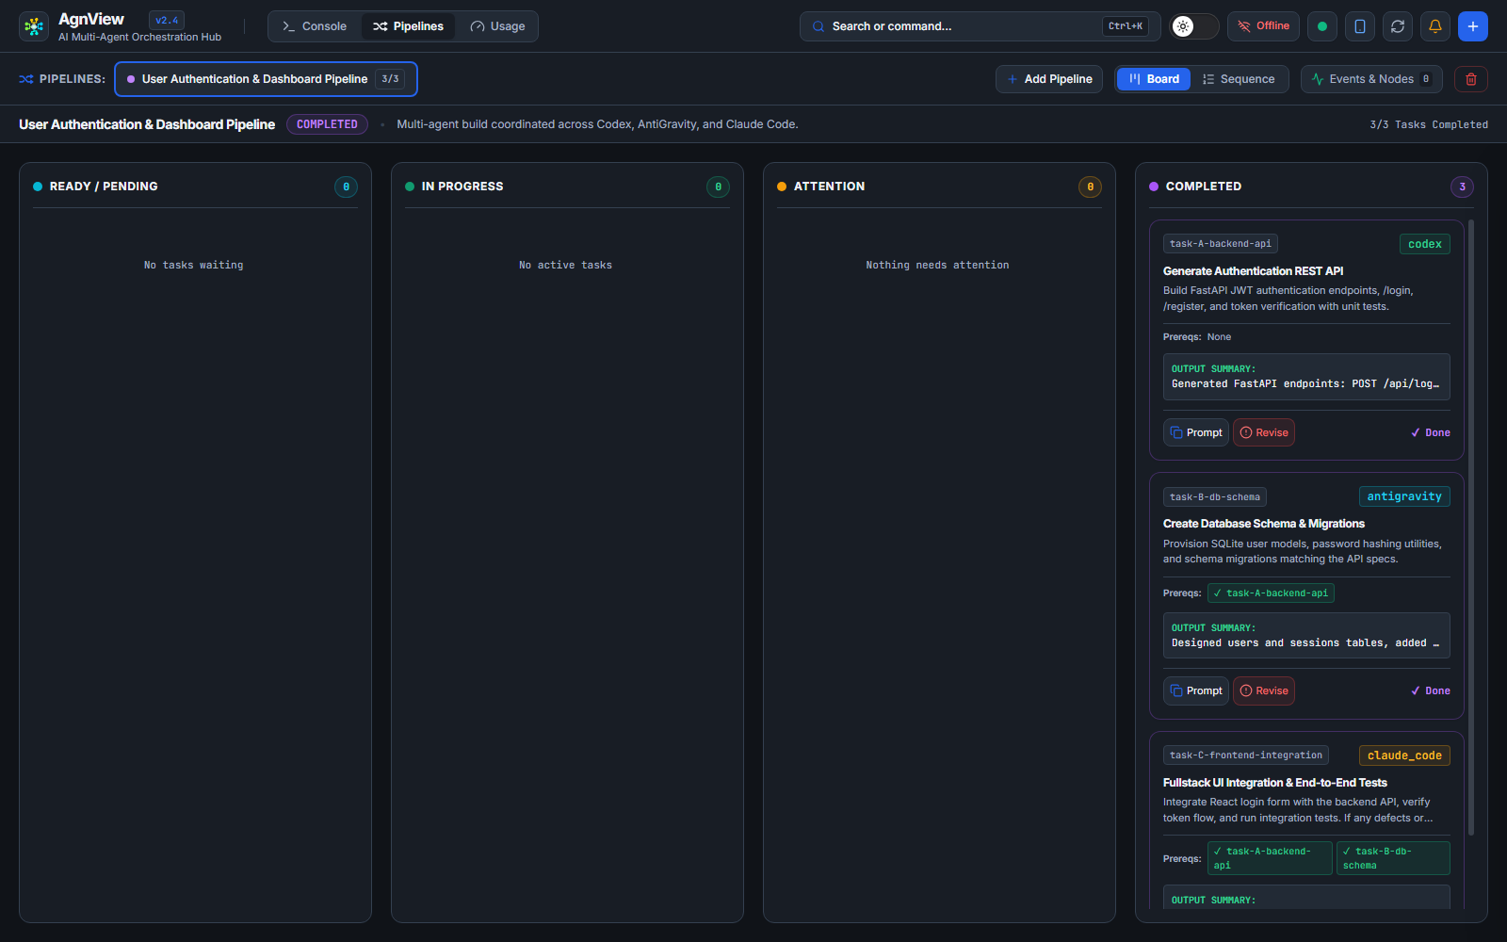
Task: Click the codex agent tag
Action: pyautogui.click(x=1424, y=244)
